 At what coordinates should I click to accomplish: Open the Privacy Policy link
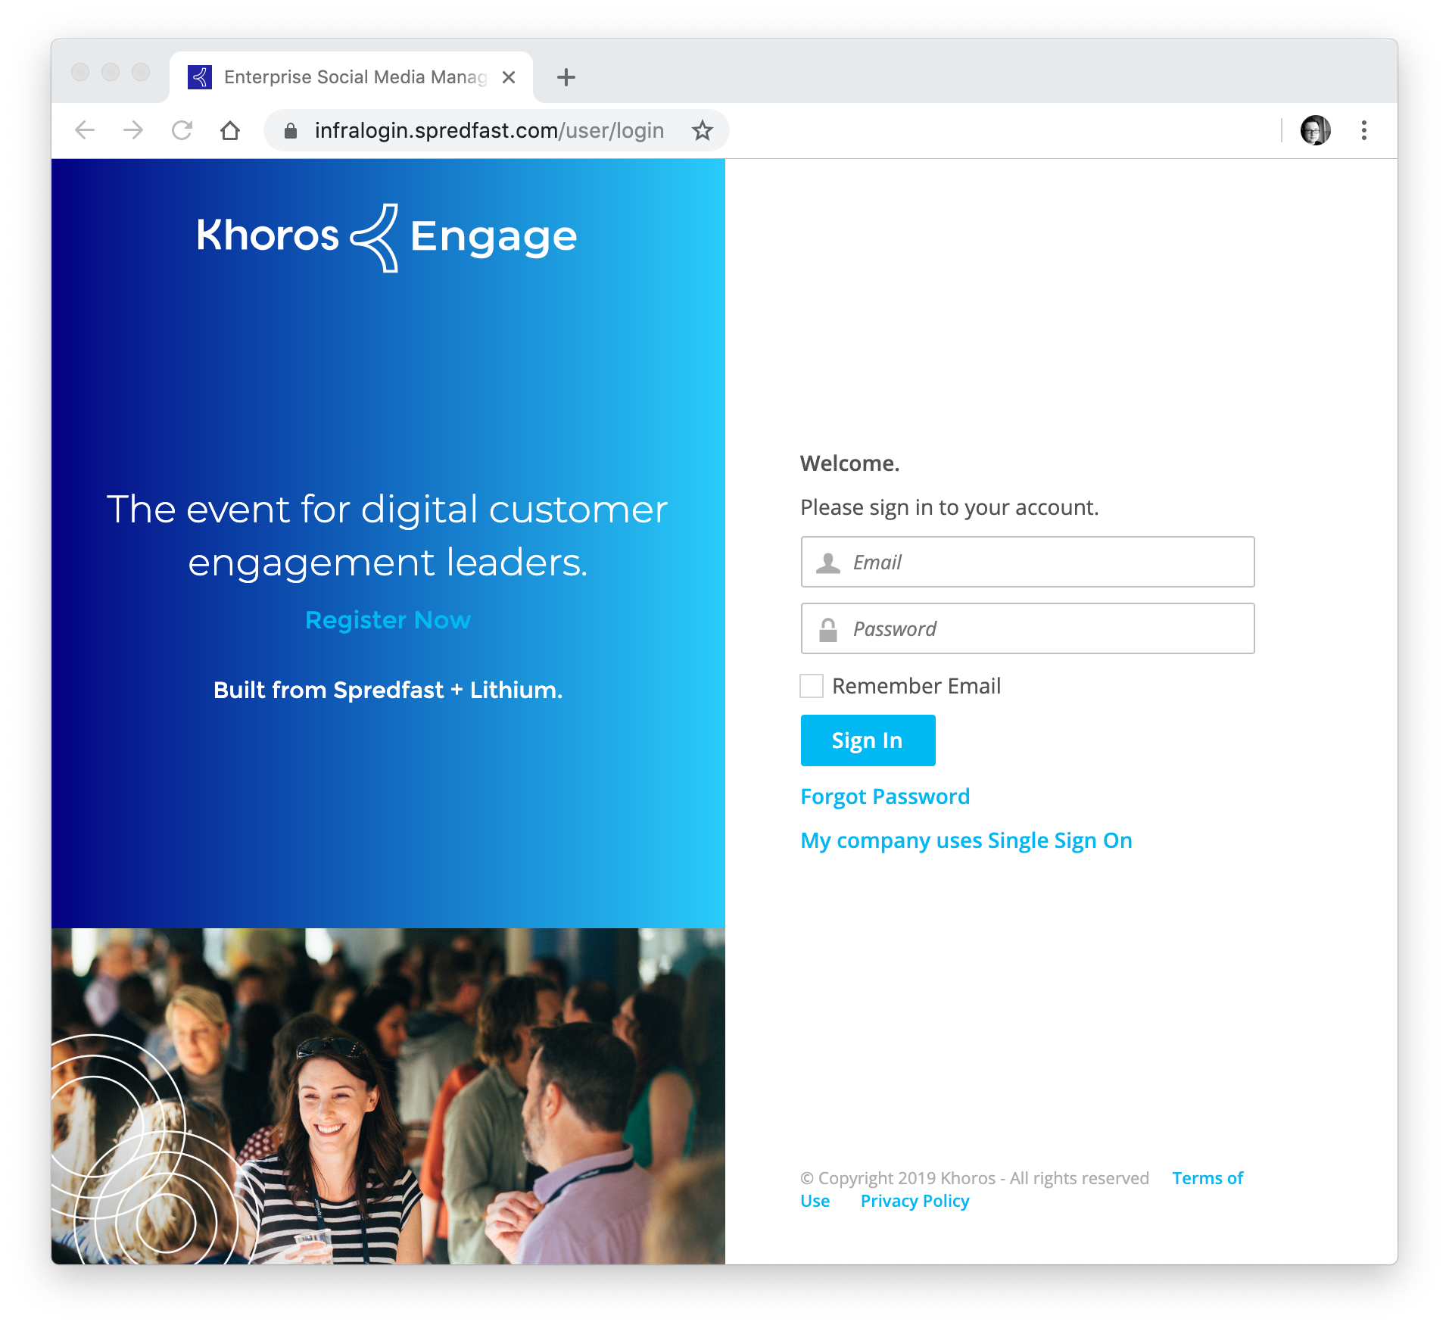pyautogui.click(x=915, y=1201)
